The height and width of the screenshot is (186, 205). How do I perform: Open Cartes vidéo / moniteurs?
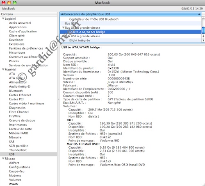(27, 103)
